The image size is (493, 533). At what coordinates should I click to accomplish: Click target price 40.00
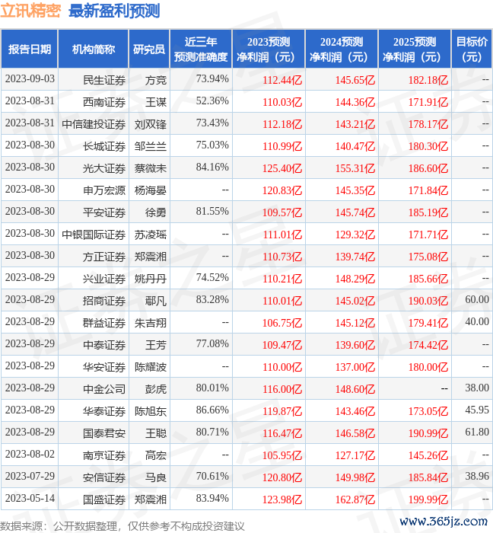pos(477,321)
